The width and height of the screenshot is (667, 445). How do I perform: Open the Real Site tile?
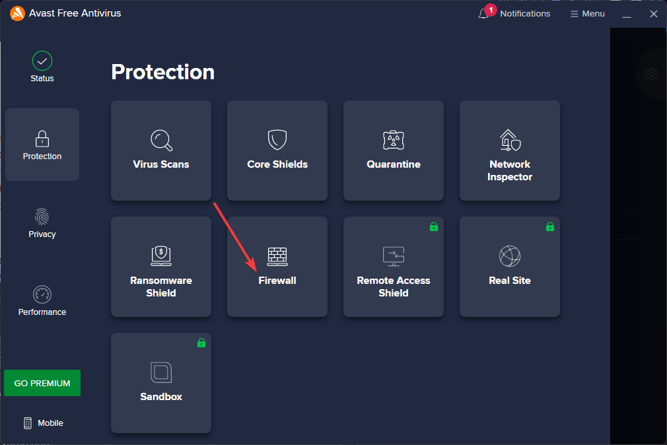pos(510,266)
